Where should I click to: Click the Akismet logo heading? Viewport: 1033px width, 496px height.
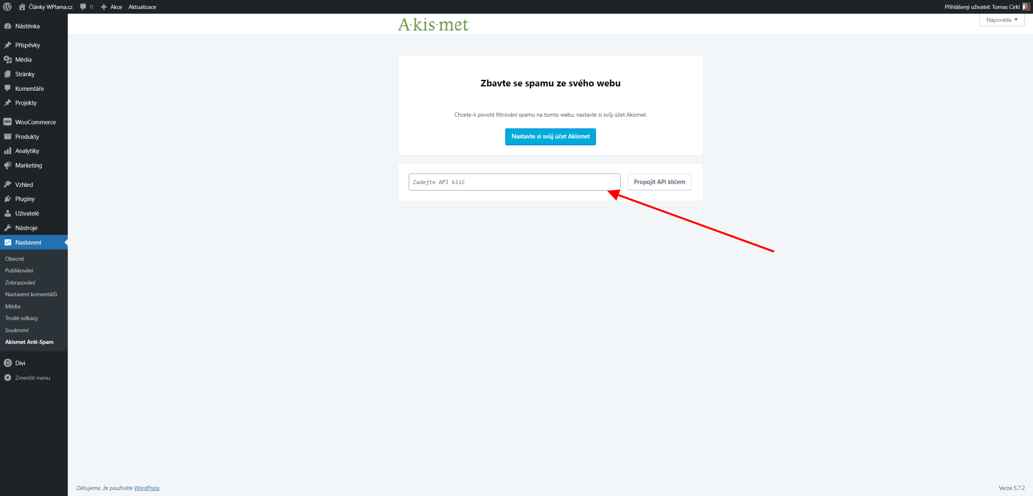[x=433, y=25]
